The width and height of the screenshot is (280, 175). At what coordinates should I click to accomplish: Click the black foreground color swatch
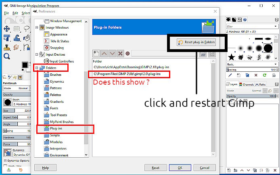click(x=25, y=65)
